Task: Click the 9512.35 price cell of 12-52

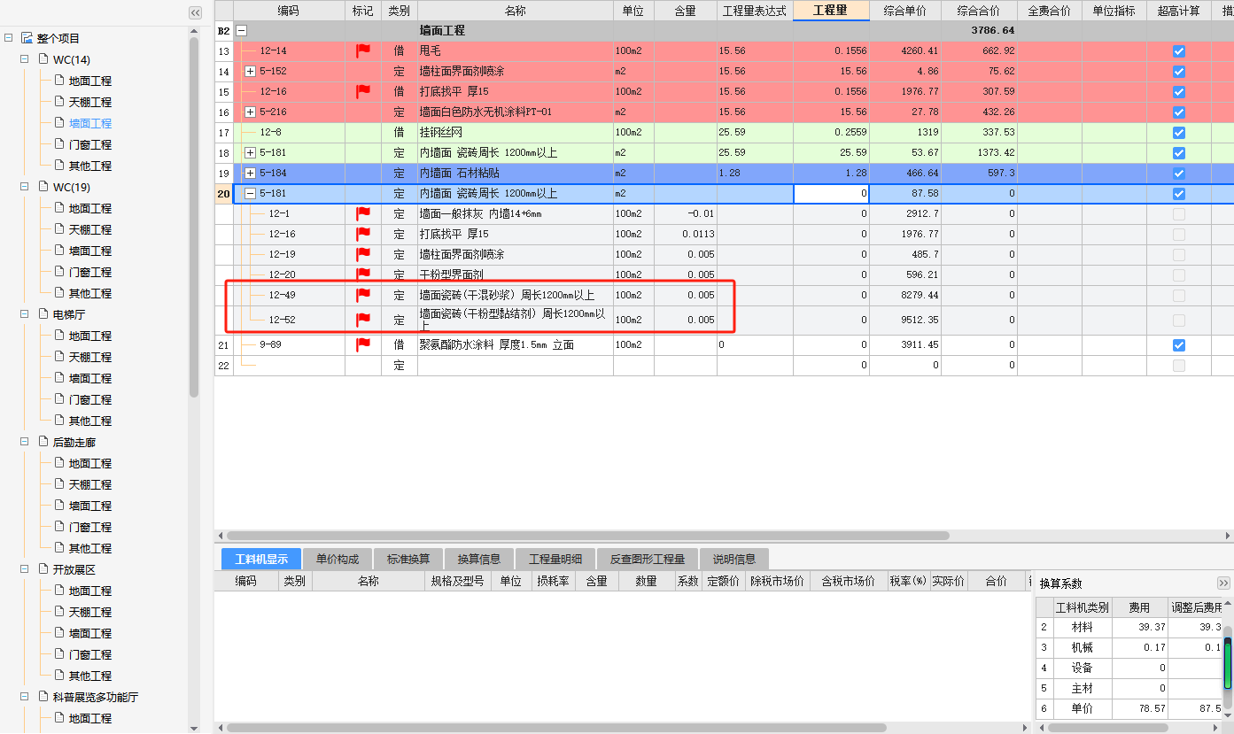Action: pos(907,320)
